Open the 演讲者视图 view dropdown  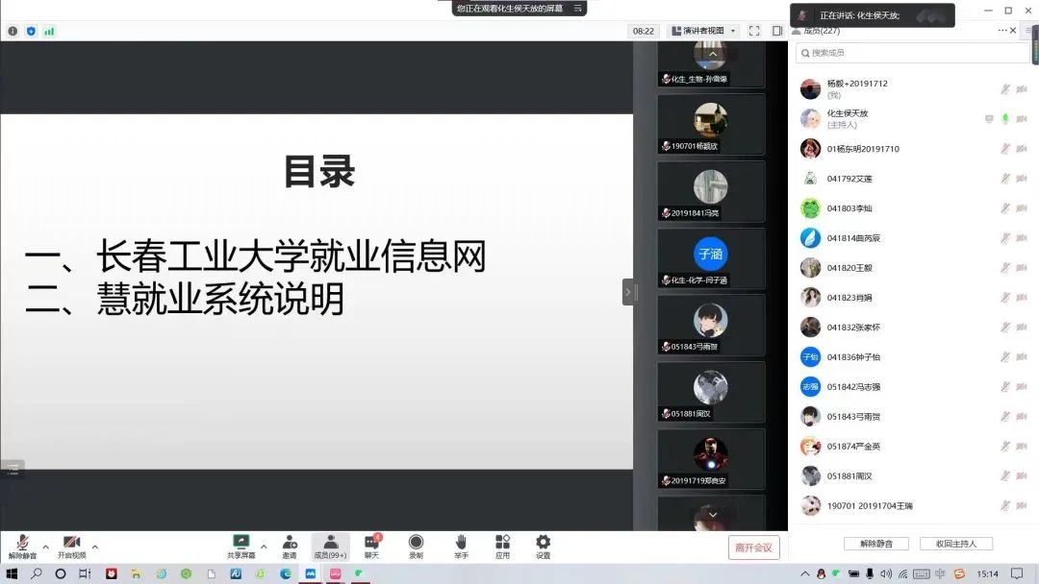(703, 31)
